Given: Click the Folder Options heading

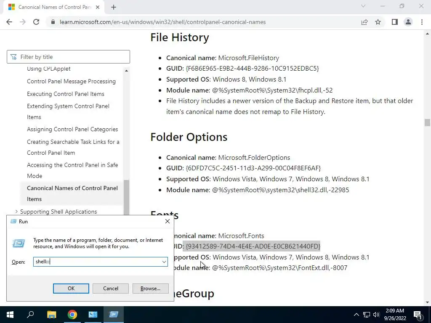Looking at the screenshot, I should point(189,137).
